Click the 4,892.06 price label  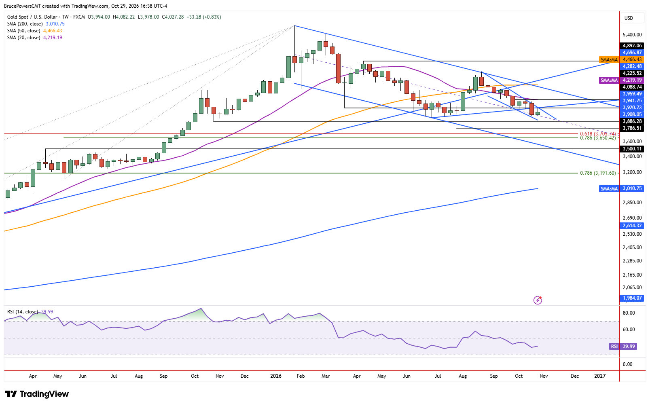click(x=632, y=46)
